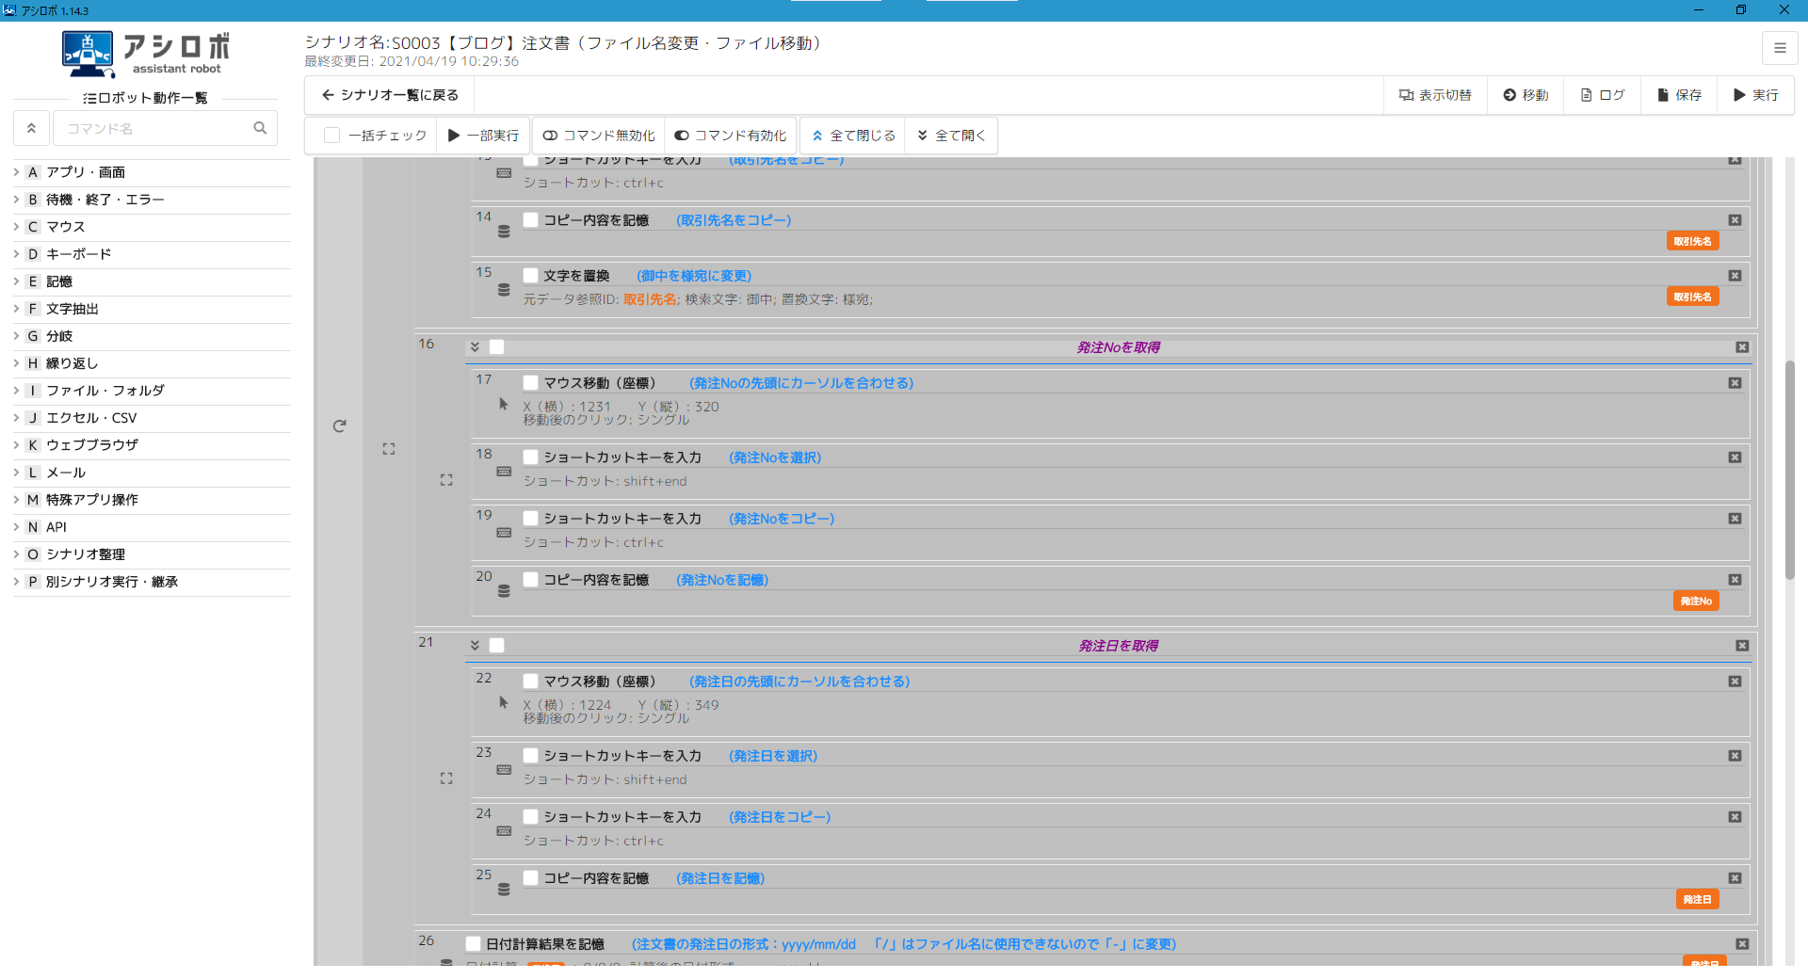Delete step 14 using its X icon
This screenshot has width=1808, height=979.
(x=1735, y=220)
